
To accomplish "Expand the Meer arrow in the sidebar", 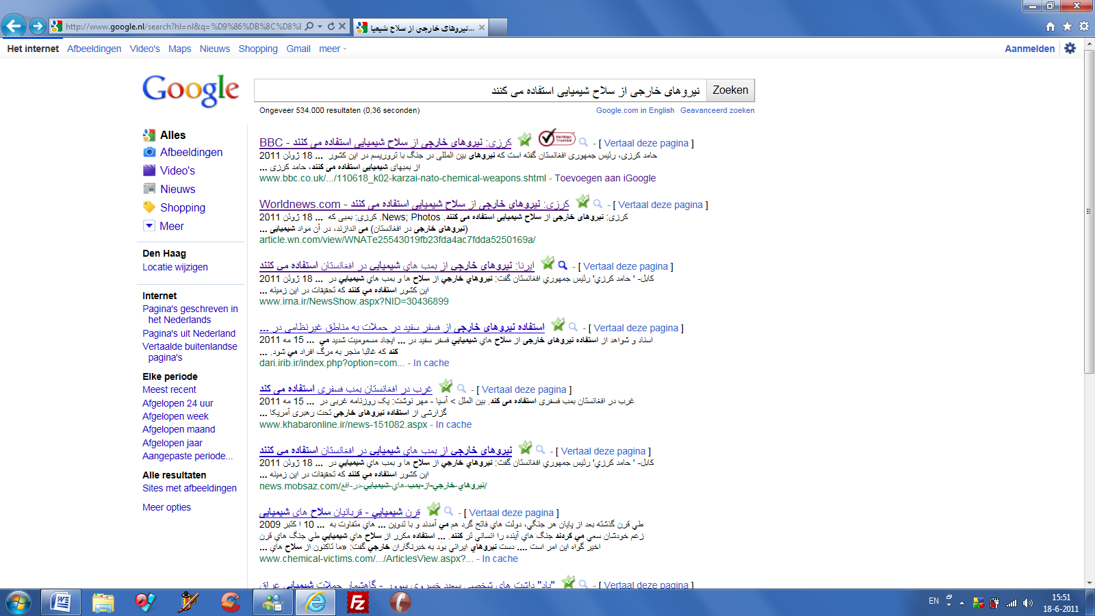I will click(x=149, y=226).
